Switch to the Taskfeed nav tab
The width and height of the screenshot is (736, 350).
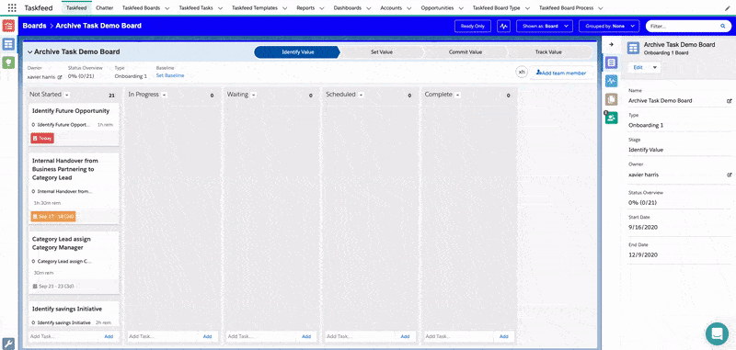coord(76,8)
